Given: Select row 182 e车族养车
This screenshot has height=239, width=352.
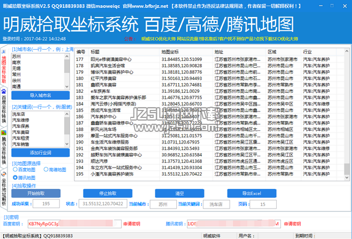Looking at the screenshot, I should click(209, 91).
